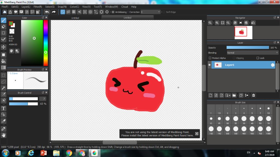The height and width of the screenshot is (157, 280).
Task: Zoom out using the Navigator magnifier minus
Action: tap(228, 23)
